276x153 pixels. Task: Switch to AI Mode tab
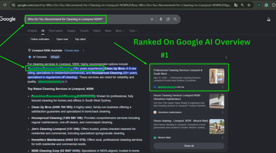point(32,31)
